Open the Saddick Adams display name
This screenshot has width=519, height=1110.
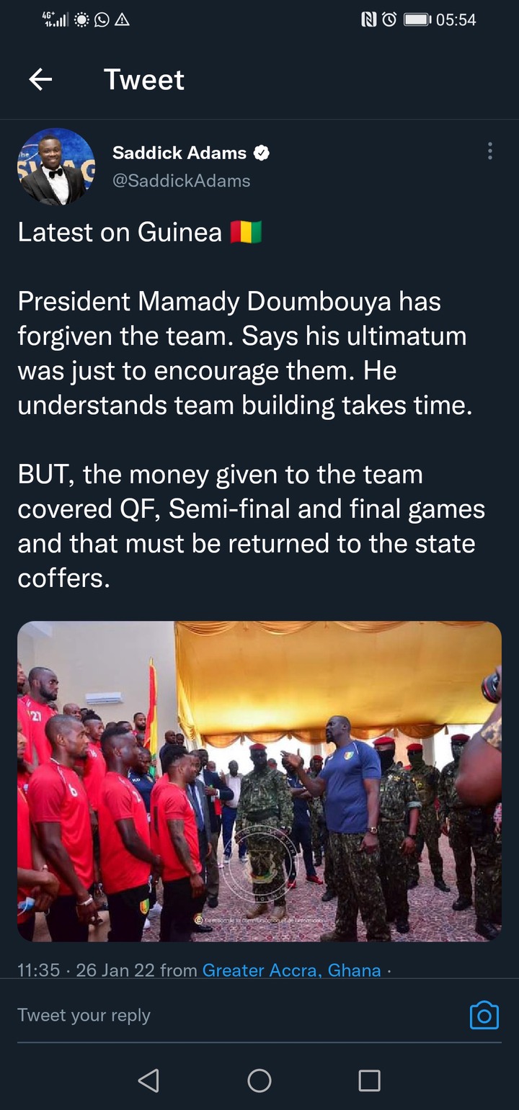(179, 153)
